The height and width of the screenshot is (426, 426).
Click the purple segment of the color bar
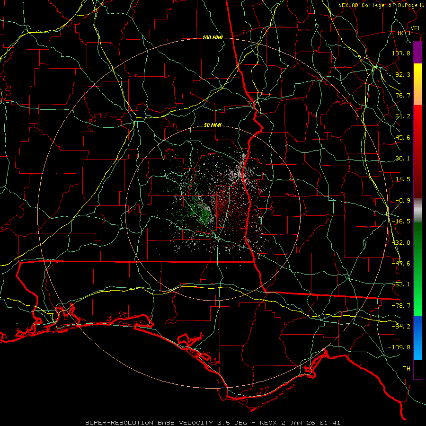[x=418, y=53]
